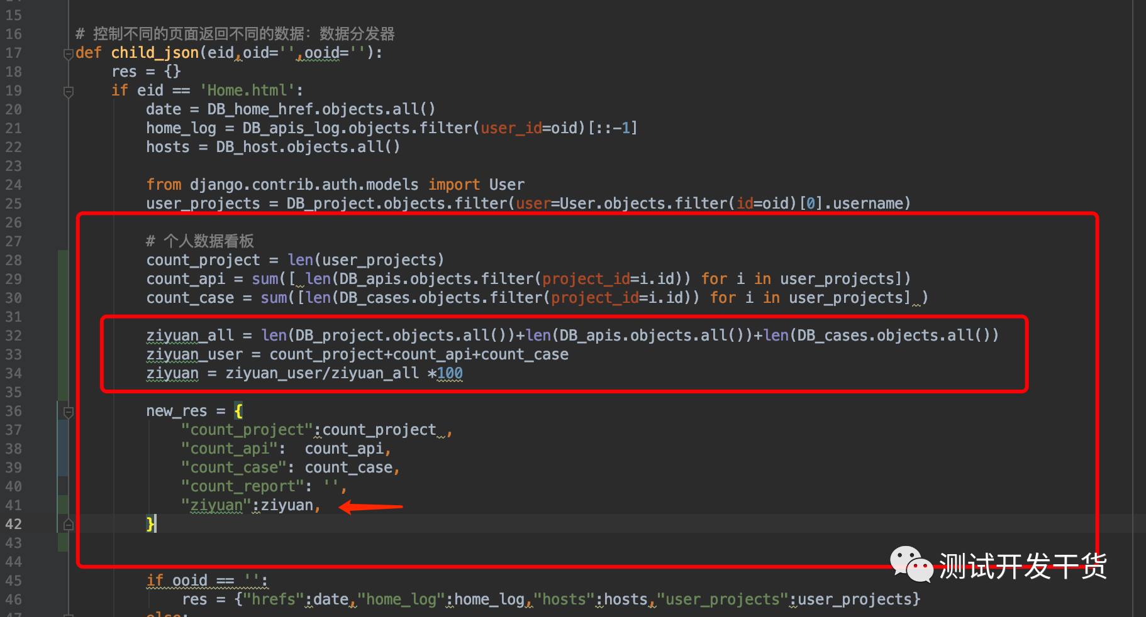Click line number 46 in the gutter

tap(14, 599)
